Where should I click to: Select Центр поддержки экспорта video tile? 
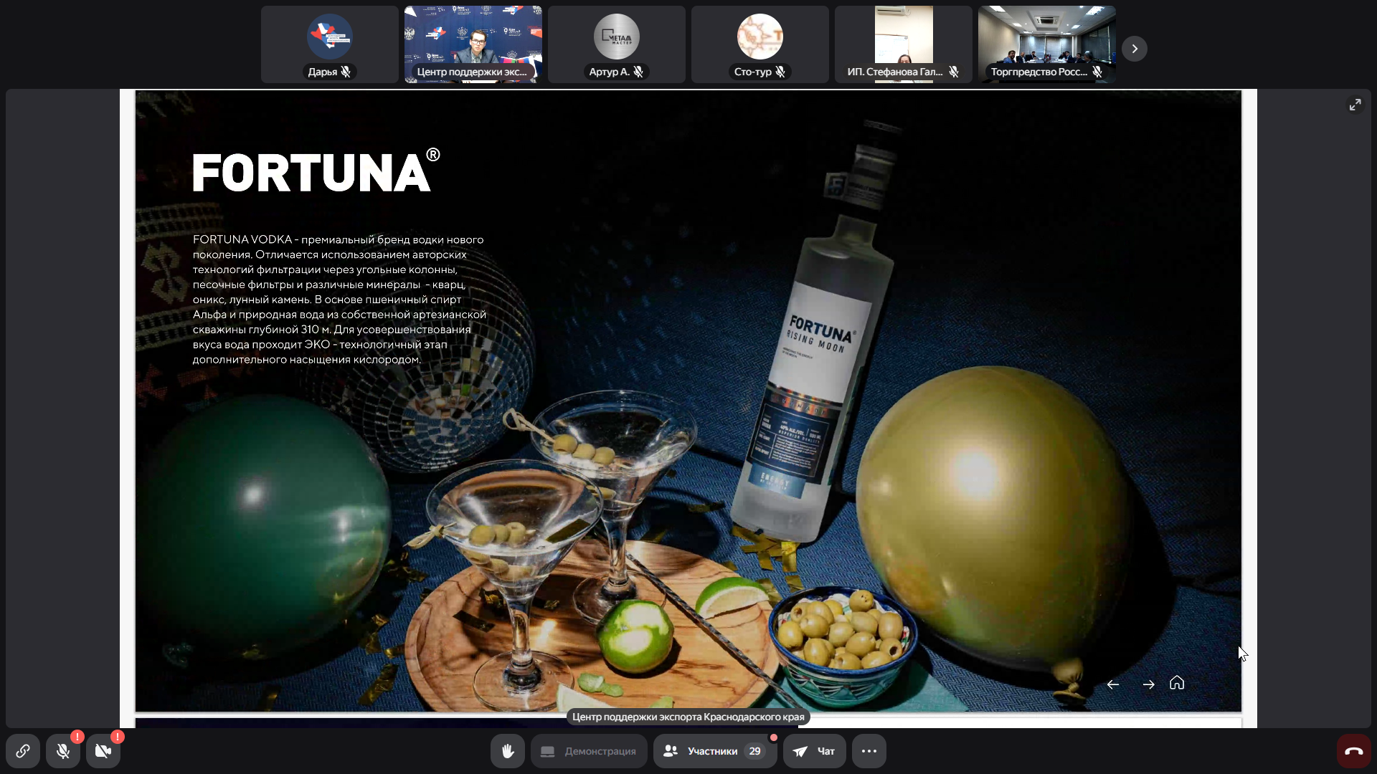pyautogui.click(x=473, y=44)
